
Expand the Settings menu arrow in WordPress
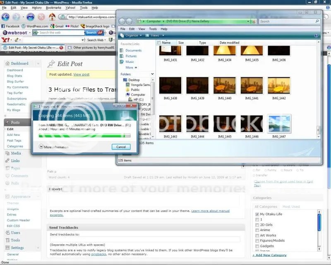click(38, 248)
